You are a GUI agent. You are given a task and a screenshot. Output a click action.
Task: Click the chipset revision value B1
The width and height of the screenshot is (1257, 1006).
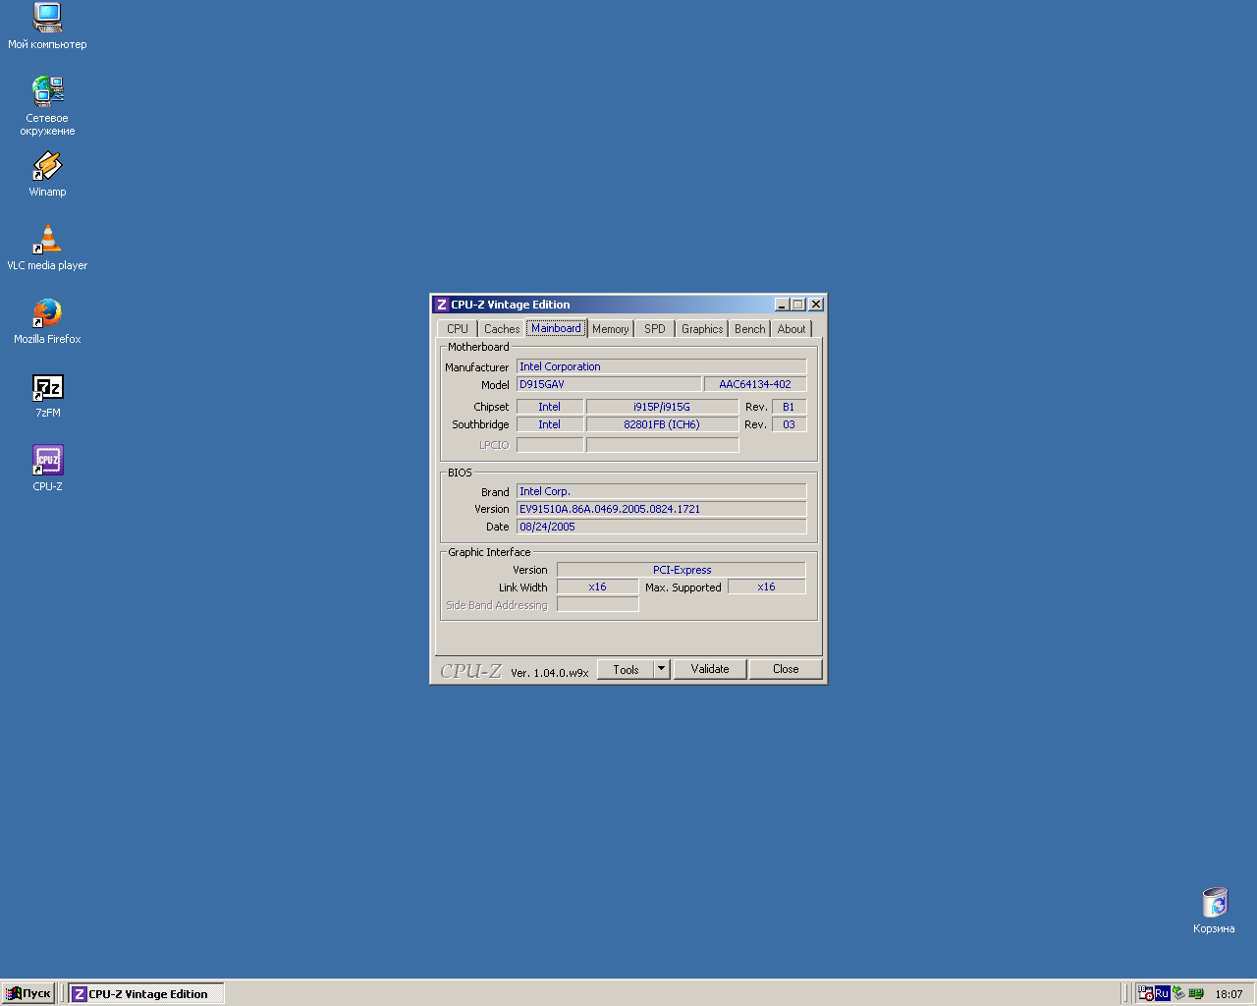pos(789,407)
